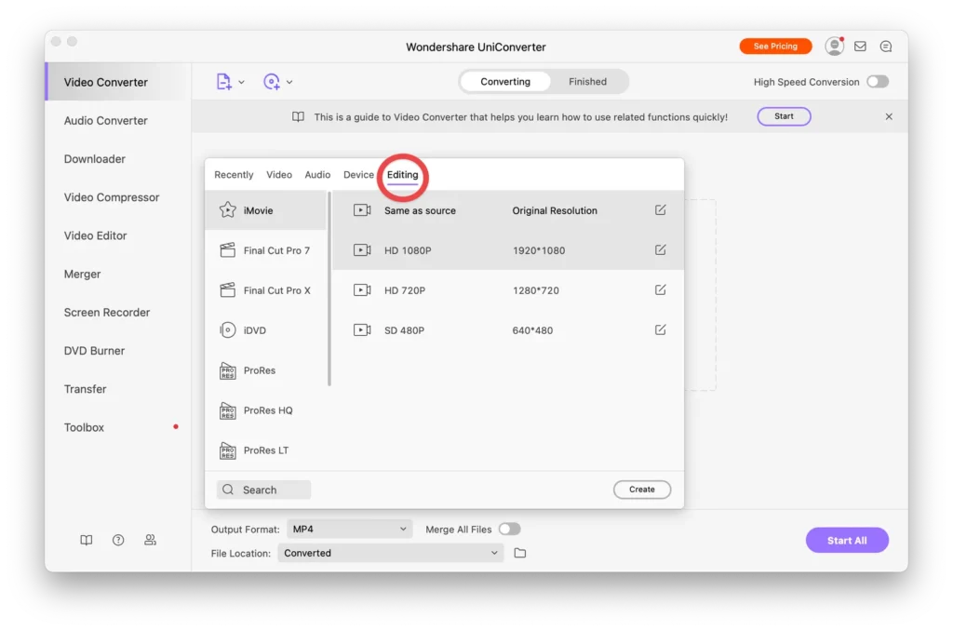The width and height of the screenshot is (953, 631).
Task: Open the feedback chat icon
Action: click(886, 47)
